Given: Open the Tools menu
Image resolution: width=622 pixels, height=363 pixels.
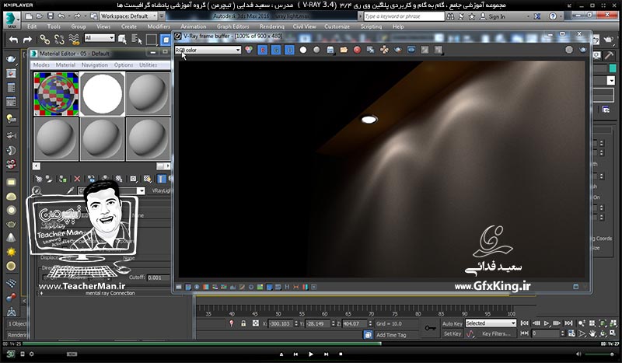Looking at the screenshot, I should (x=54, y=26).
